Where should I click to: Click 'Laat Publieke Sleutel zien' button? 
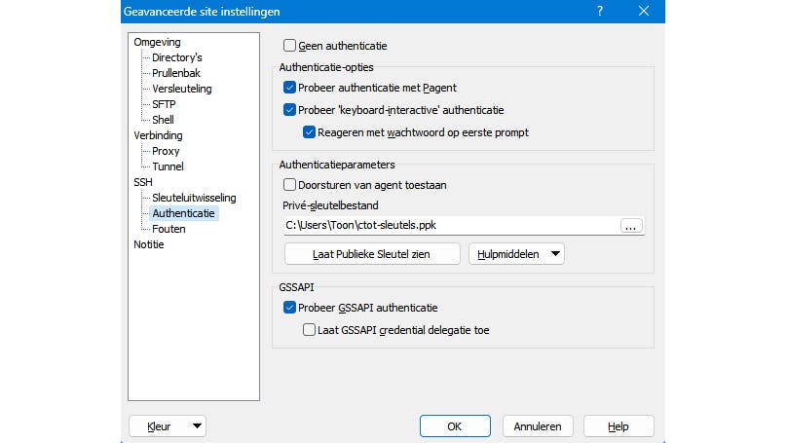372,254
